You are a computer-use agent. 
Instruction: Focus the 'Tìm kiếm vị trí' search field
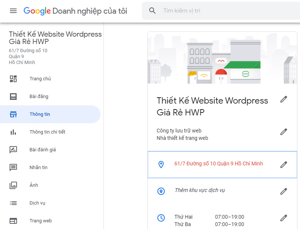(x=221, y=11)
